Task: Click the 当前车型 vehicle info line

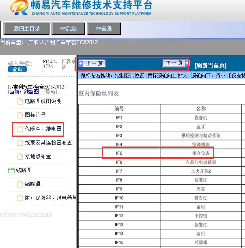Action: point(49,42)
